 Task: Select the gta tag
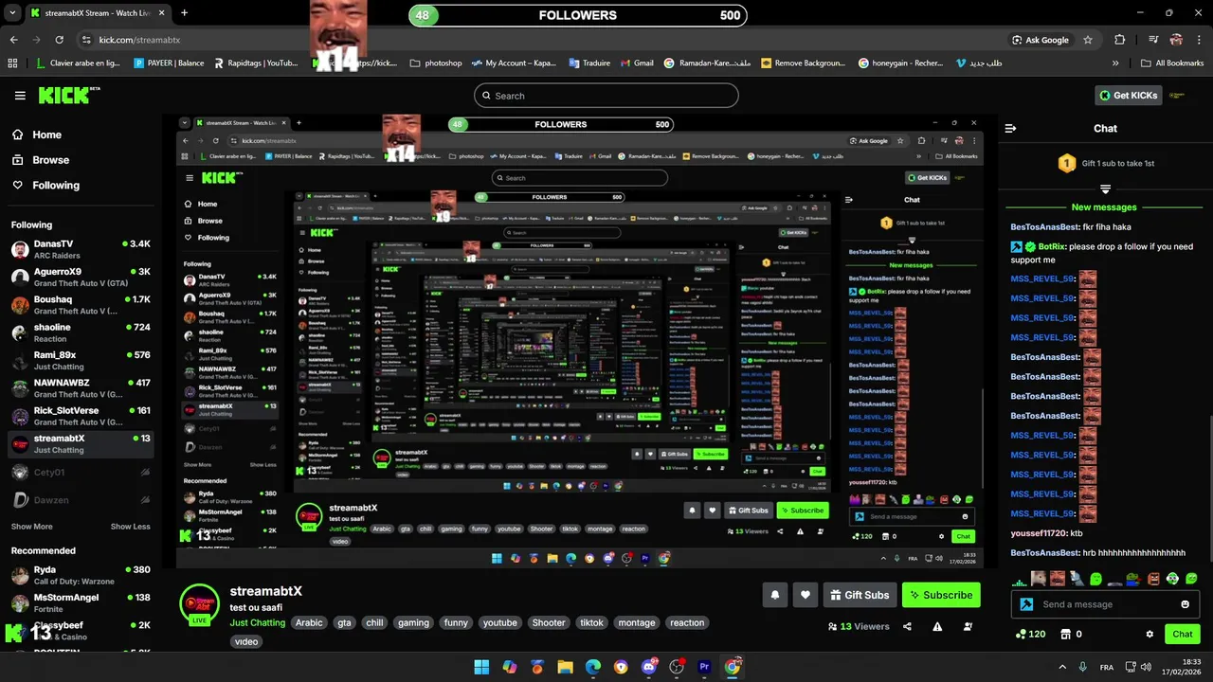click(x=344, y=622)
